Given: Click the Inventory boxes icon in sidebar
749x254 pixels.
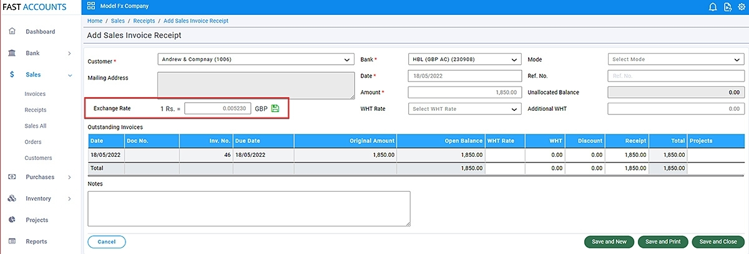Looking at the screenshot, I should coord(12,199).
